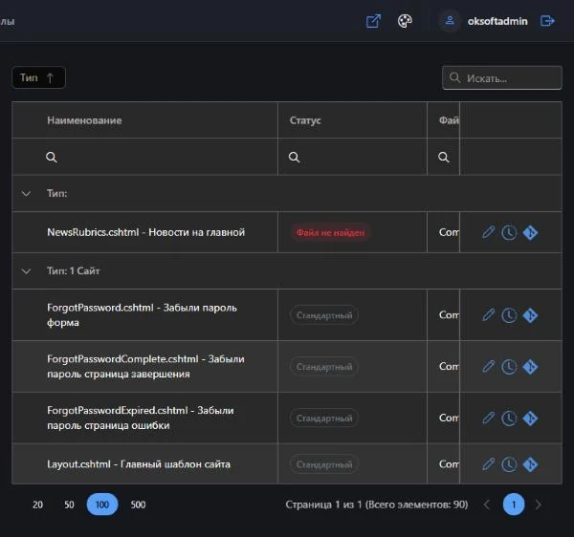574x537 pixels.
Task: Edit ForgotPasswordExpired.cshtml with the pencil icon
Action: 488,418
